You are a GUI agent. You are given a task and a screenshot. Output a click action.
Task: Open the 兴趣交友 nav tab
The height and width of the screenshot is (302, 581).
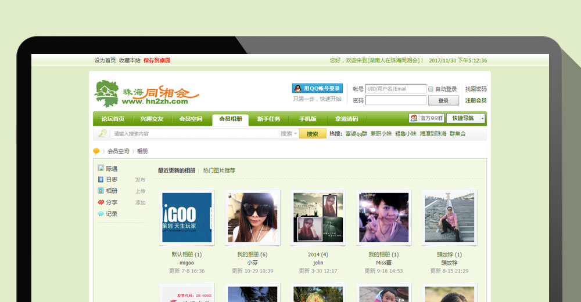coord(152,119)
